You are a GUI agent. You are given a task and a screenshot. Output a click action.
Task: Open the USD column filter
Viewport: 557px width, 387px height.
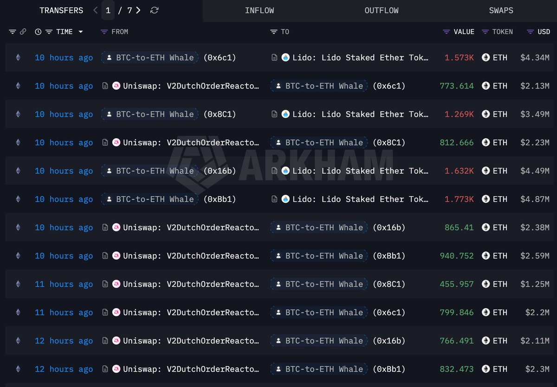530,32
